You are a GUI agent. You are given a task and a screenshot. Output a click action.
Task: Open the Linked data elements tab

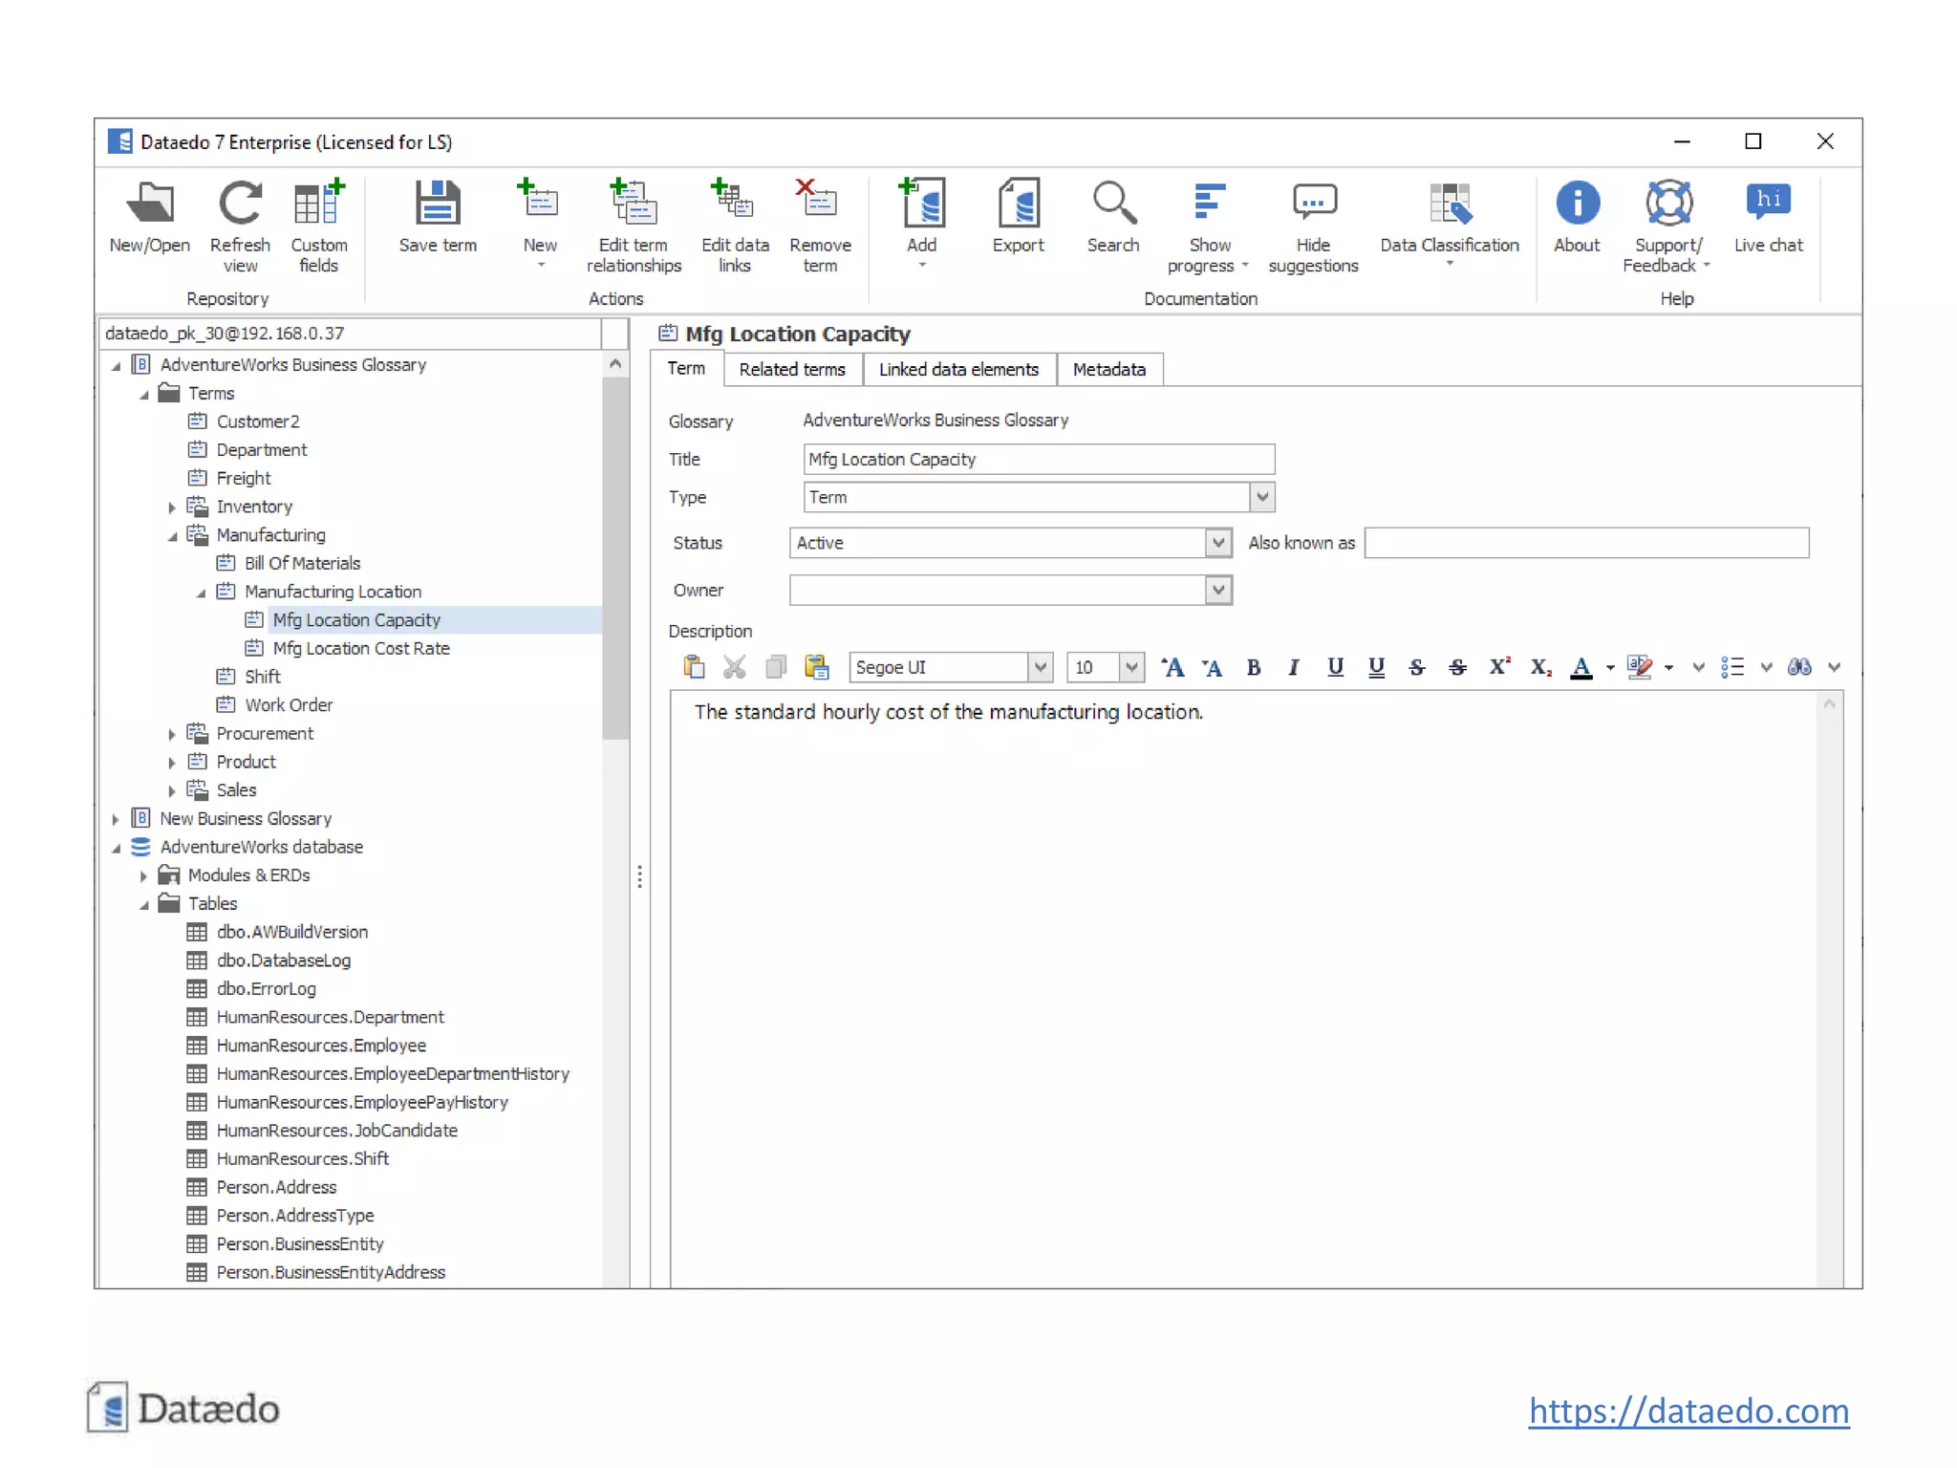pyautogui.click(x=958, y=370)
